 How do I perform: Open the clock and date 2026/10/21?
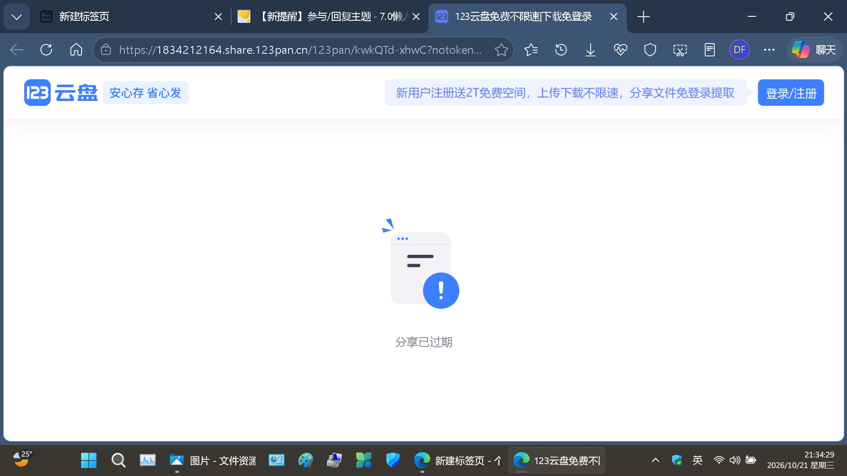(x=801, y=460)
